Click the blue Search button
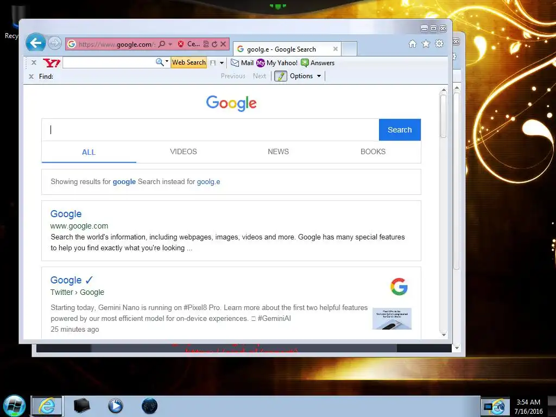The width and height of the screenshot is (556, 417). pos(400,130)
